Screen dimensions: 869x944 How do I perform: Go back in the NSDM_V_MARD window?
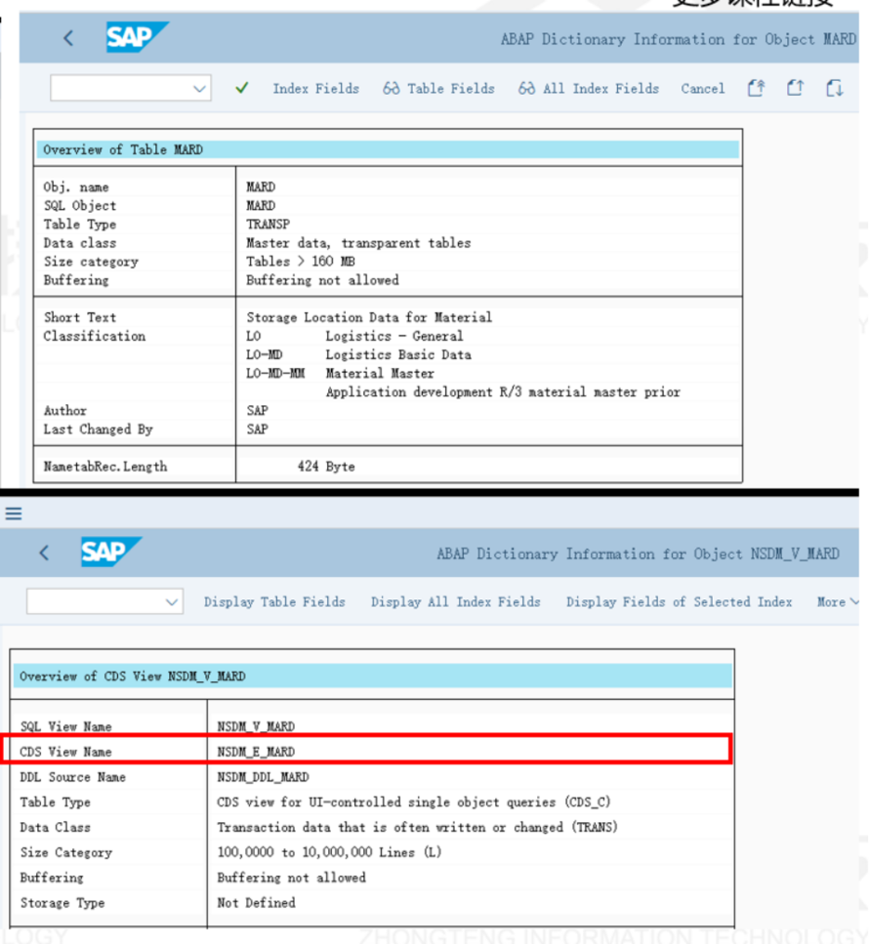(44, 553)
